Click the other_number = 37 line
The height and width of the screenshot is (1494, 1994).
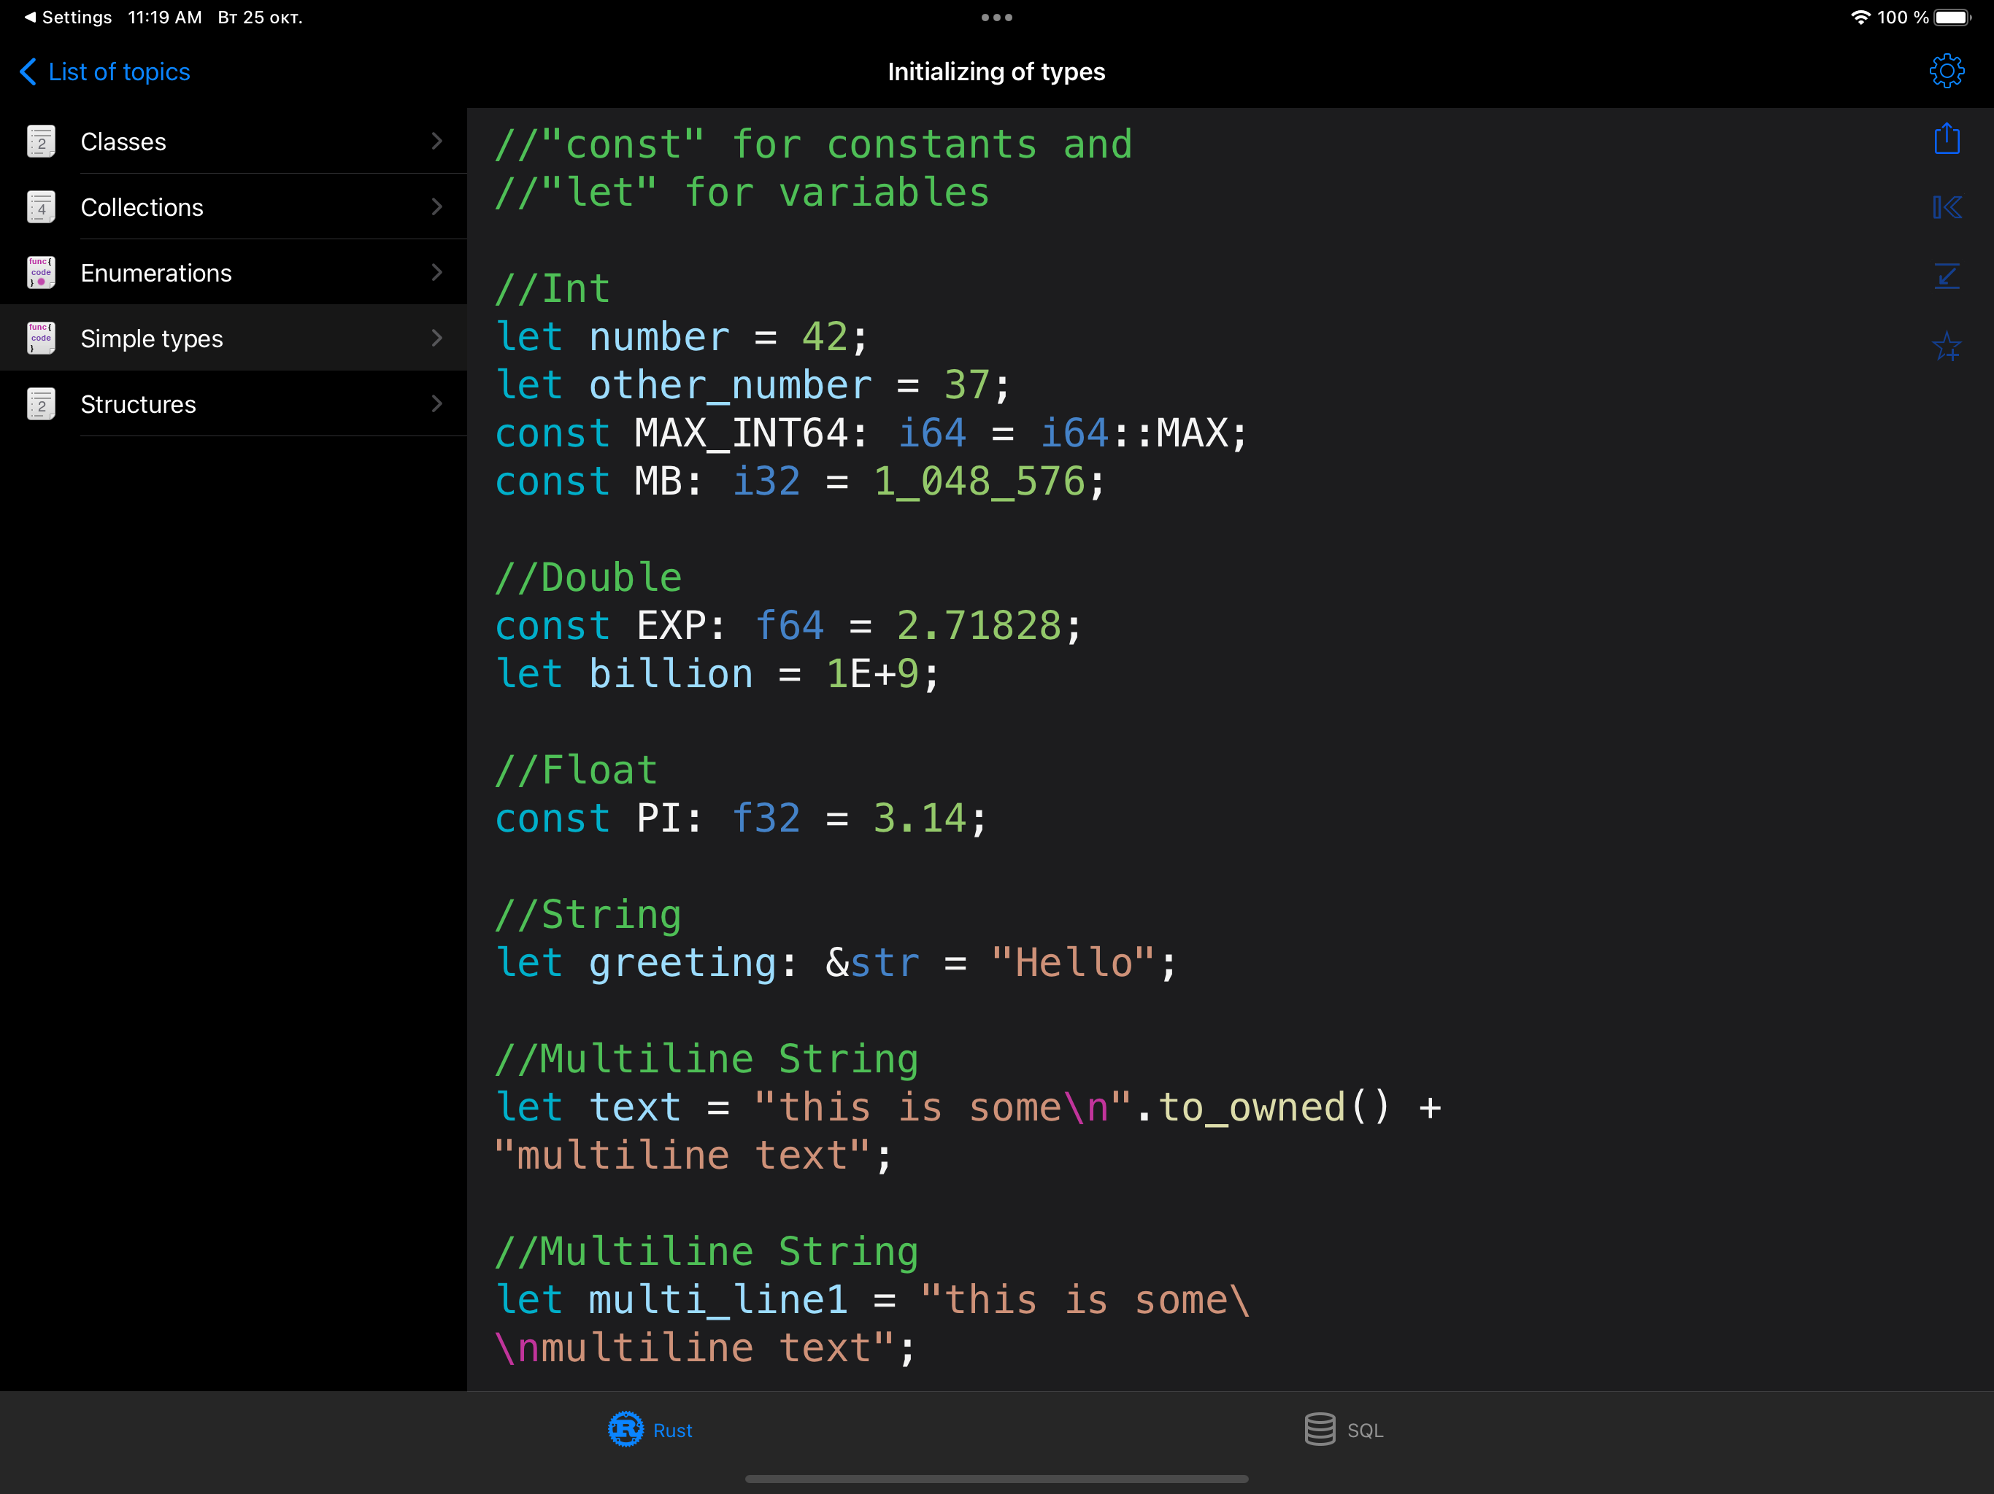752,384
